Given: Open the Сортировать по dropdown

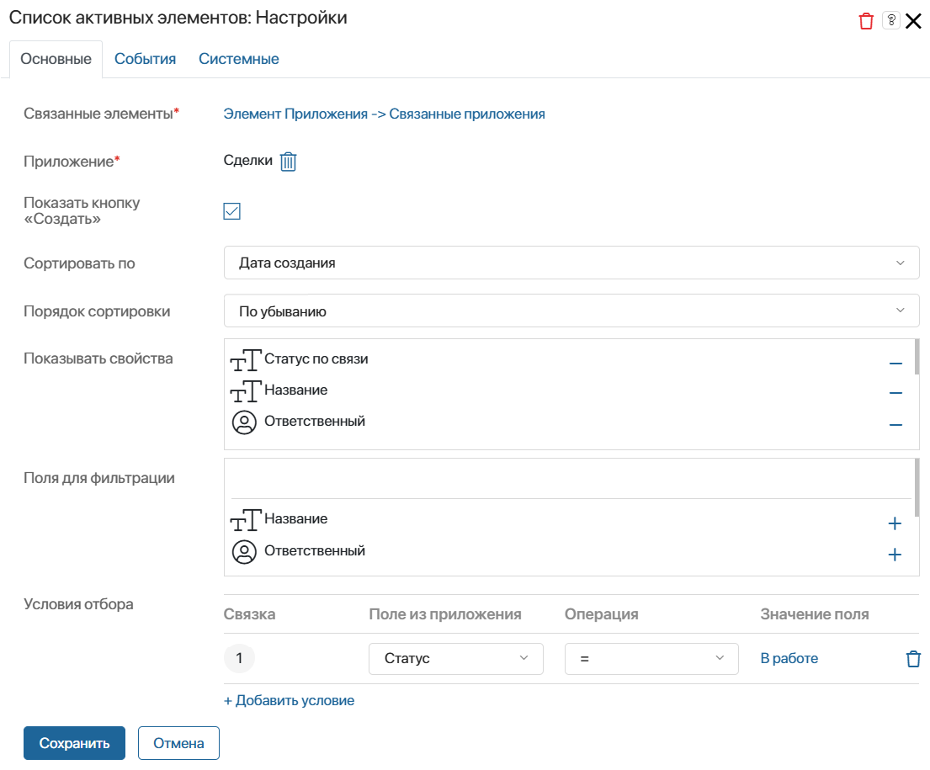Looking at the screenshot, I should click(x=571, y=263).
